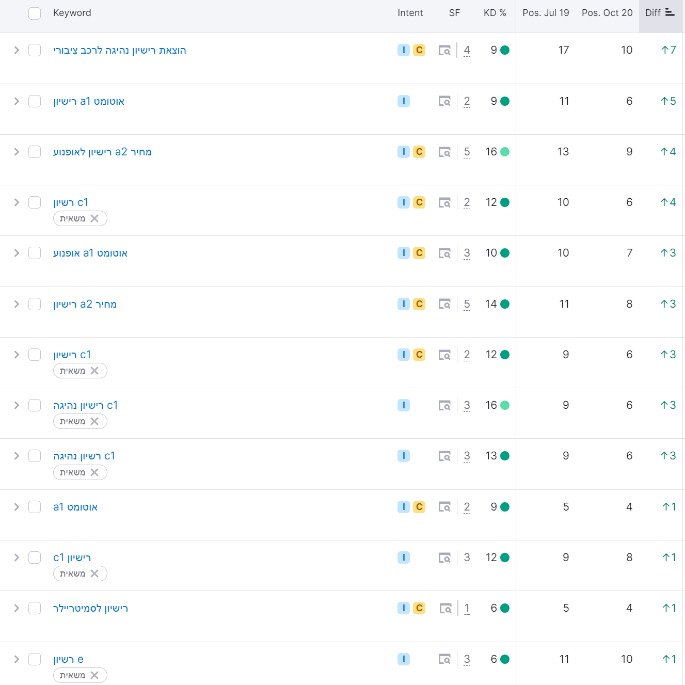Expand row רישיון לסמיטריילר

tap(17, 608)
